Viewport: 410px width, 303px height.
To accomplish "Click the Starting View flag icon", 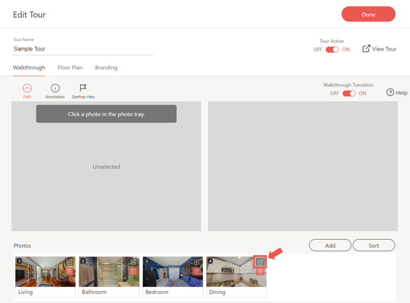I will pyautogui.click(x=83, y=89).
